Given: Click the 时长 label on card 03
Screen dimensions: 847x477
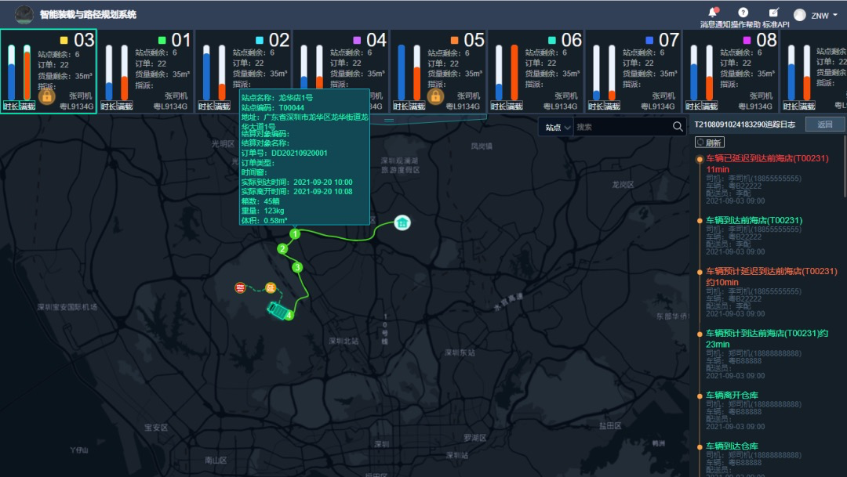Looking at the screenshot, I should point(11,107).
